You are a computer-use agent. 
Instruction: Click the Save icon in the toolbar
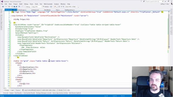coord(14,7)
